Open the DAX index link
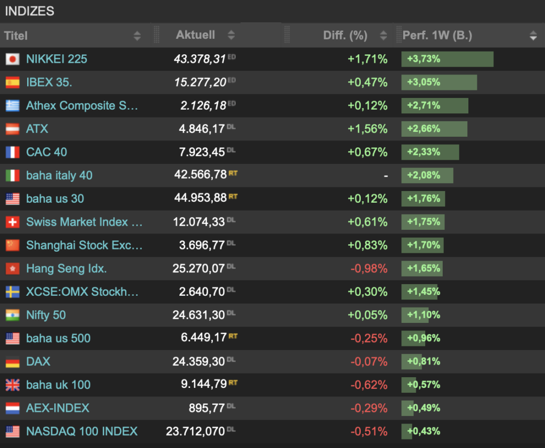Viewport: 545px width, 448px height. 38,362
